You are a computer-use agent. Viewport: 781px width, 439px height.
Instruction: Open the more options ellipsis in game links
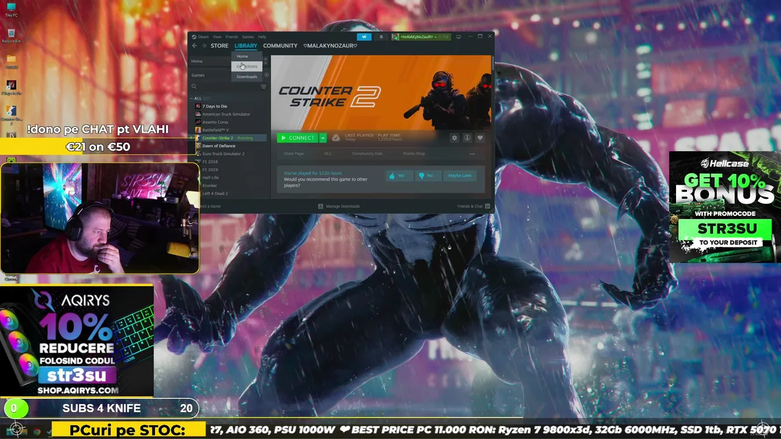472,154
